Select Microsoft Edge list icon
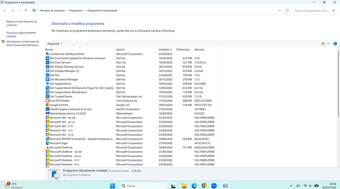 click(47, 143)
